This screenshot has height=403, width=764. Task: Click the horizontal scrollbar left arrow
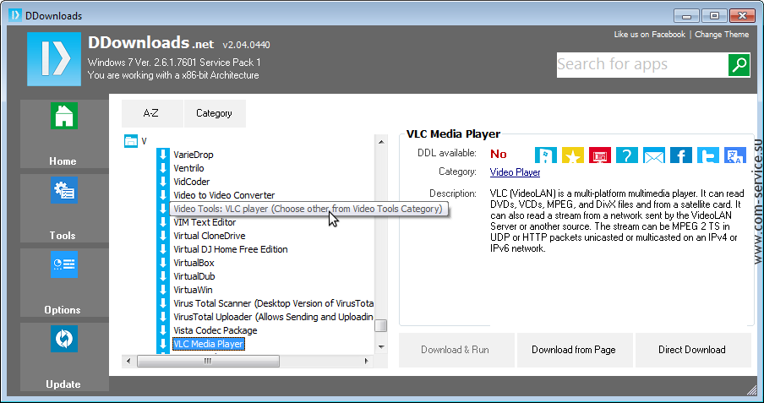click(x=128, y=361)
